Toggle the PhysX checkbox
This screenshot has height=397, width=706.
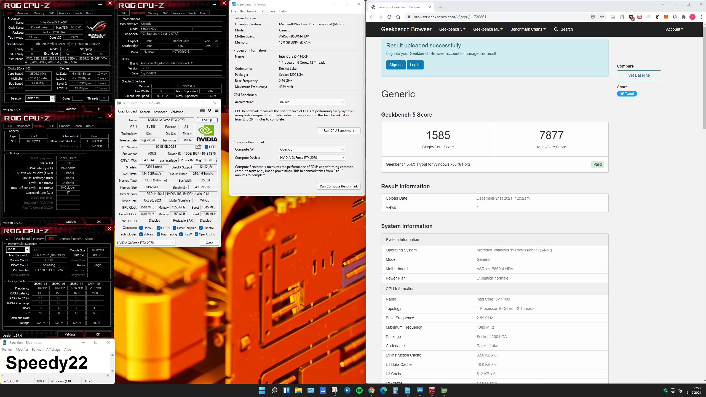click(181, 234)
